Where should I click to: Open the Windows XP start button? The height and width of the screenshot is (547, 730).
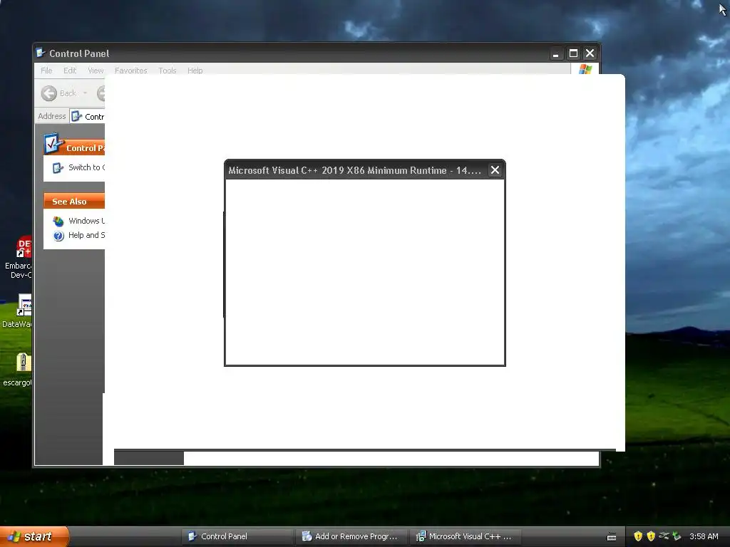(x=34, y=536)
